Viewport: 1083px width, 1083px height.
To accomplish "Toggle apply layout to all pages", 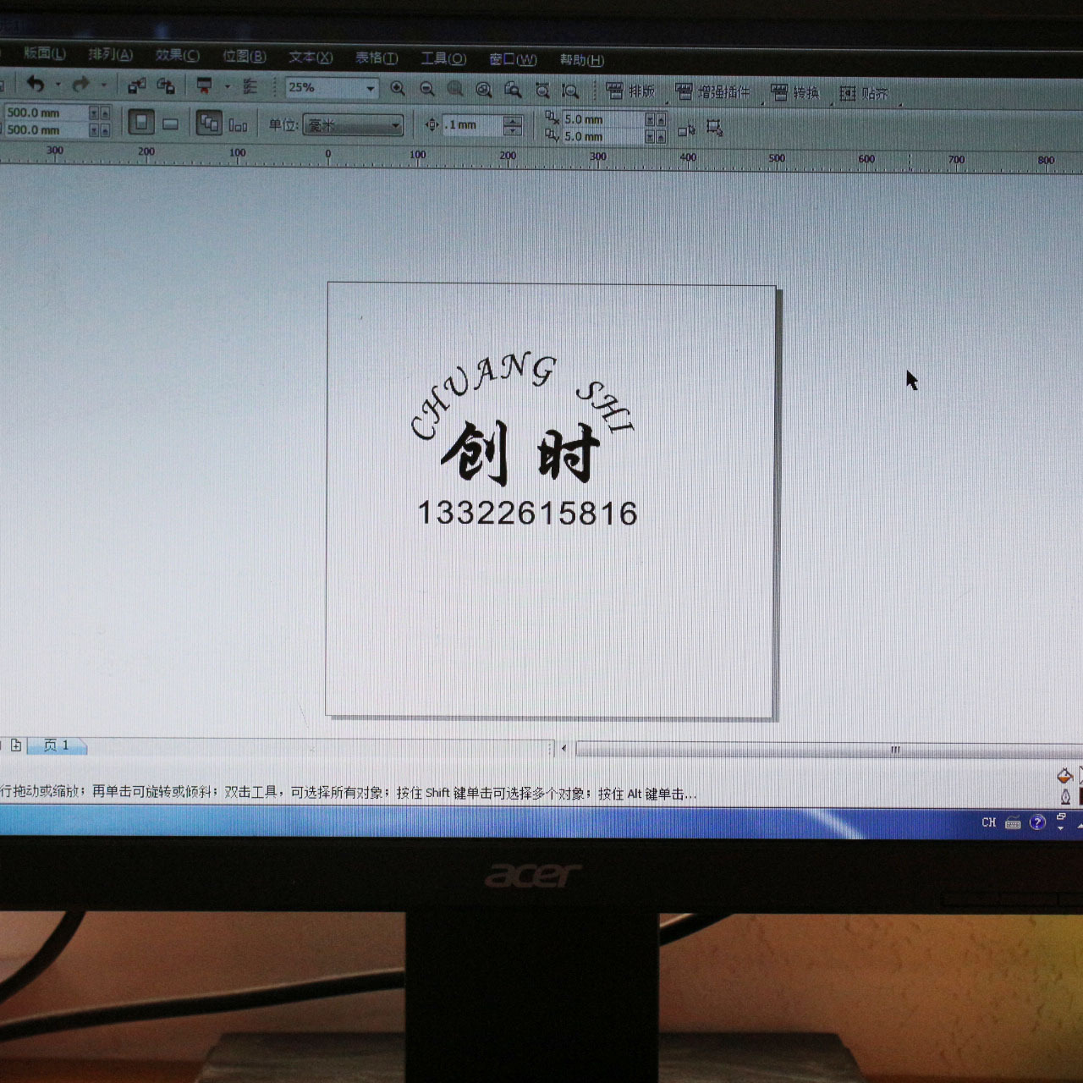I will [x=209, y=124].
